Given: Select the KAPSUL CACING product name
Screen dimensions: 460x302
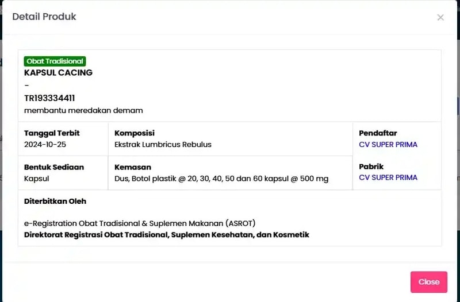Looking at the screenshot, I should 58,73.
